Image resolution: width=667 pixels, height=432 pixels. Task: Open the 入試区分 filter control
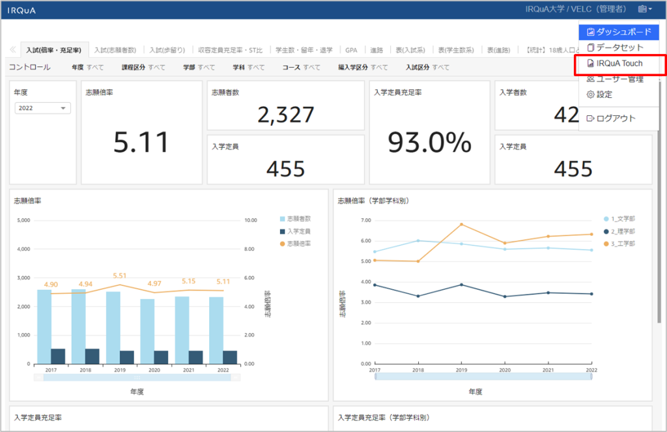pos(427,67)
